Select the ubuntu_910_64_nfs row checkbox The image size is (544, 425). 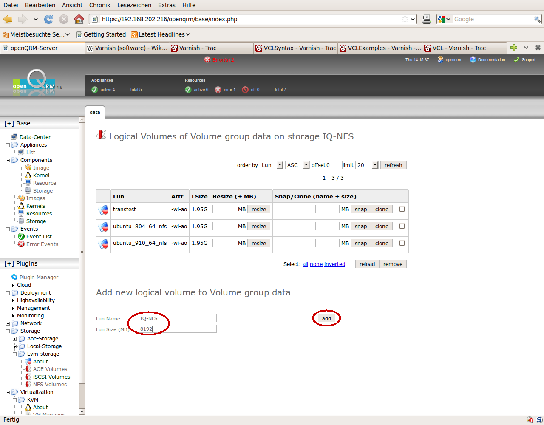point(402,243)
